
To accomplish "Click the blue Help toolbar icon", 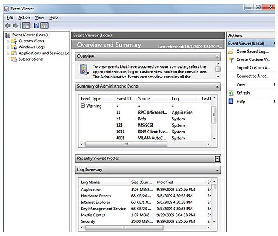I will pos(36,26).
